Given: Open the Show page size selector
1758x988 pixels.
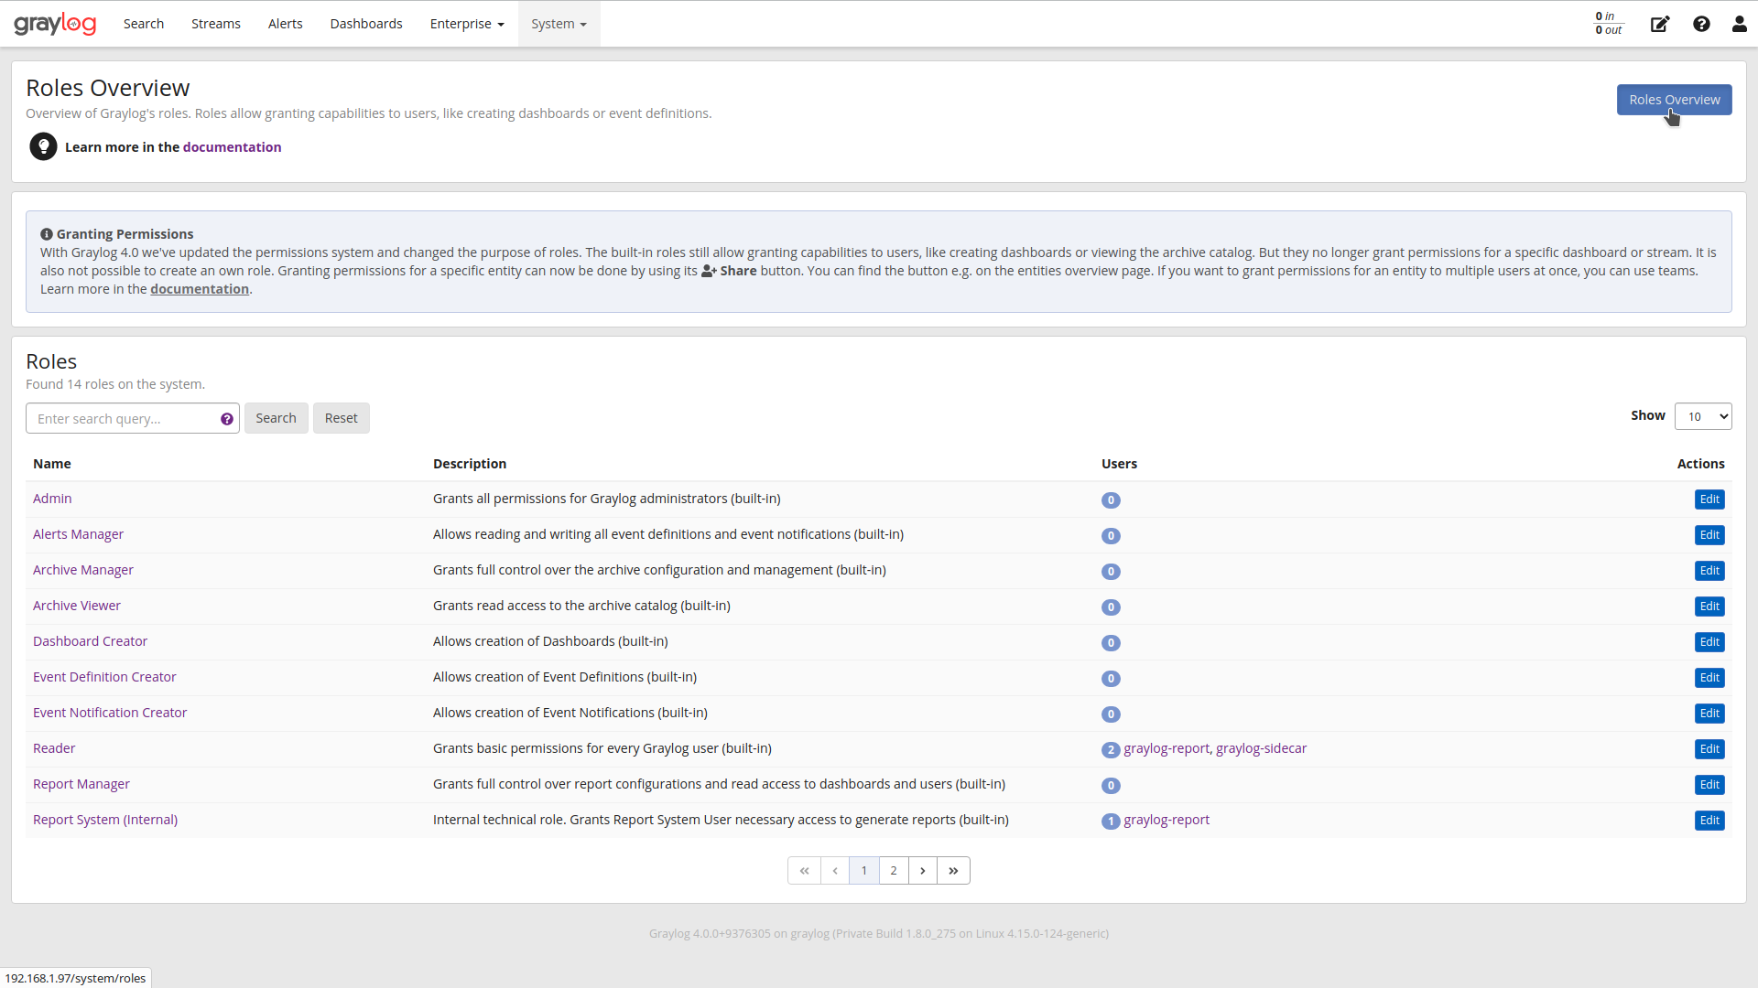Looking at the screenshot, I should (x=1703, y=415).
